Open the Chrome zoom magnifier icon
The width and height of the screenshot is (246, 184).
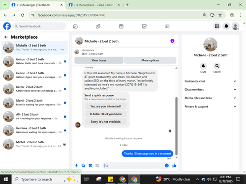pos(205,15)
